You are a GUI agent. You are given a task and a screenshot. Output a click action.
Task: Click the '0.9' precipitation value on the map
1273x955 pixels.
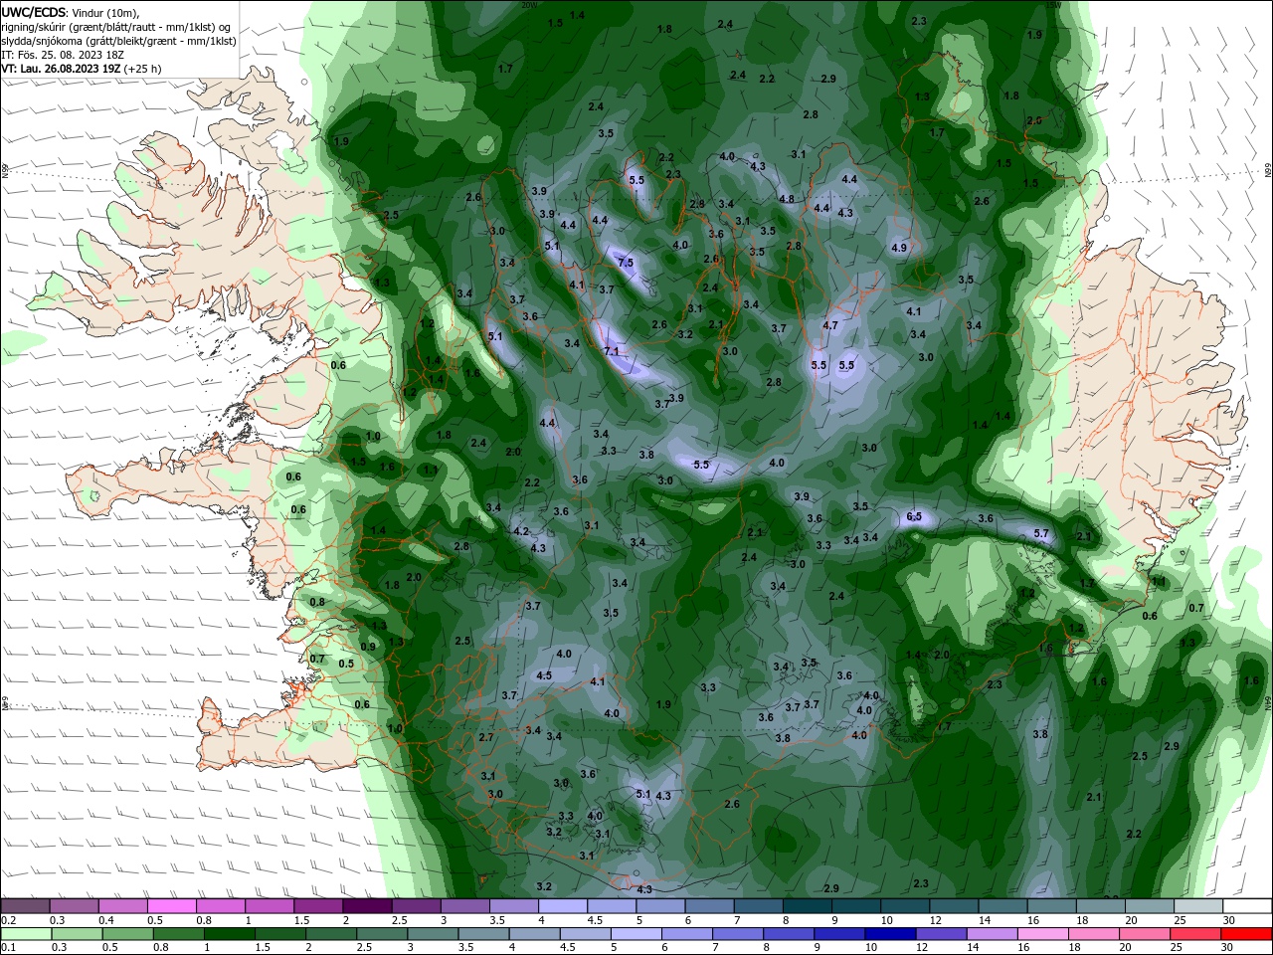pos(368,647)
